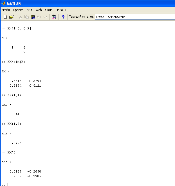Click the Undo arrow icon
Image resolution: width=175 pixels, height=186 pixels.
(39, 17)
